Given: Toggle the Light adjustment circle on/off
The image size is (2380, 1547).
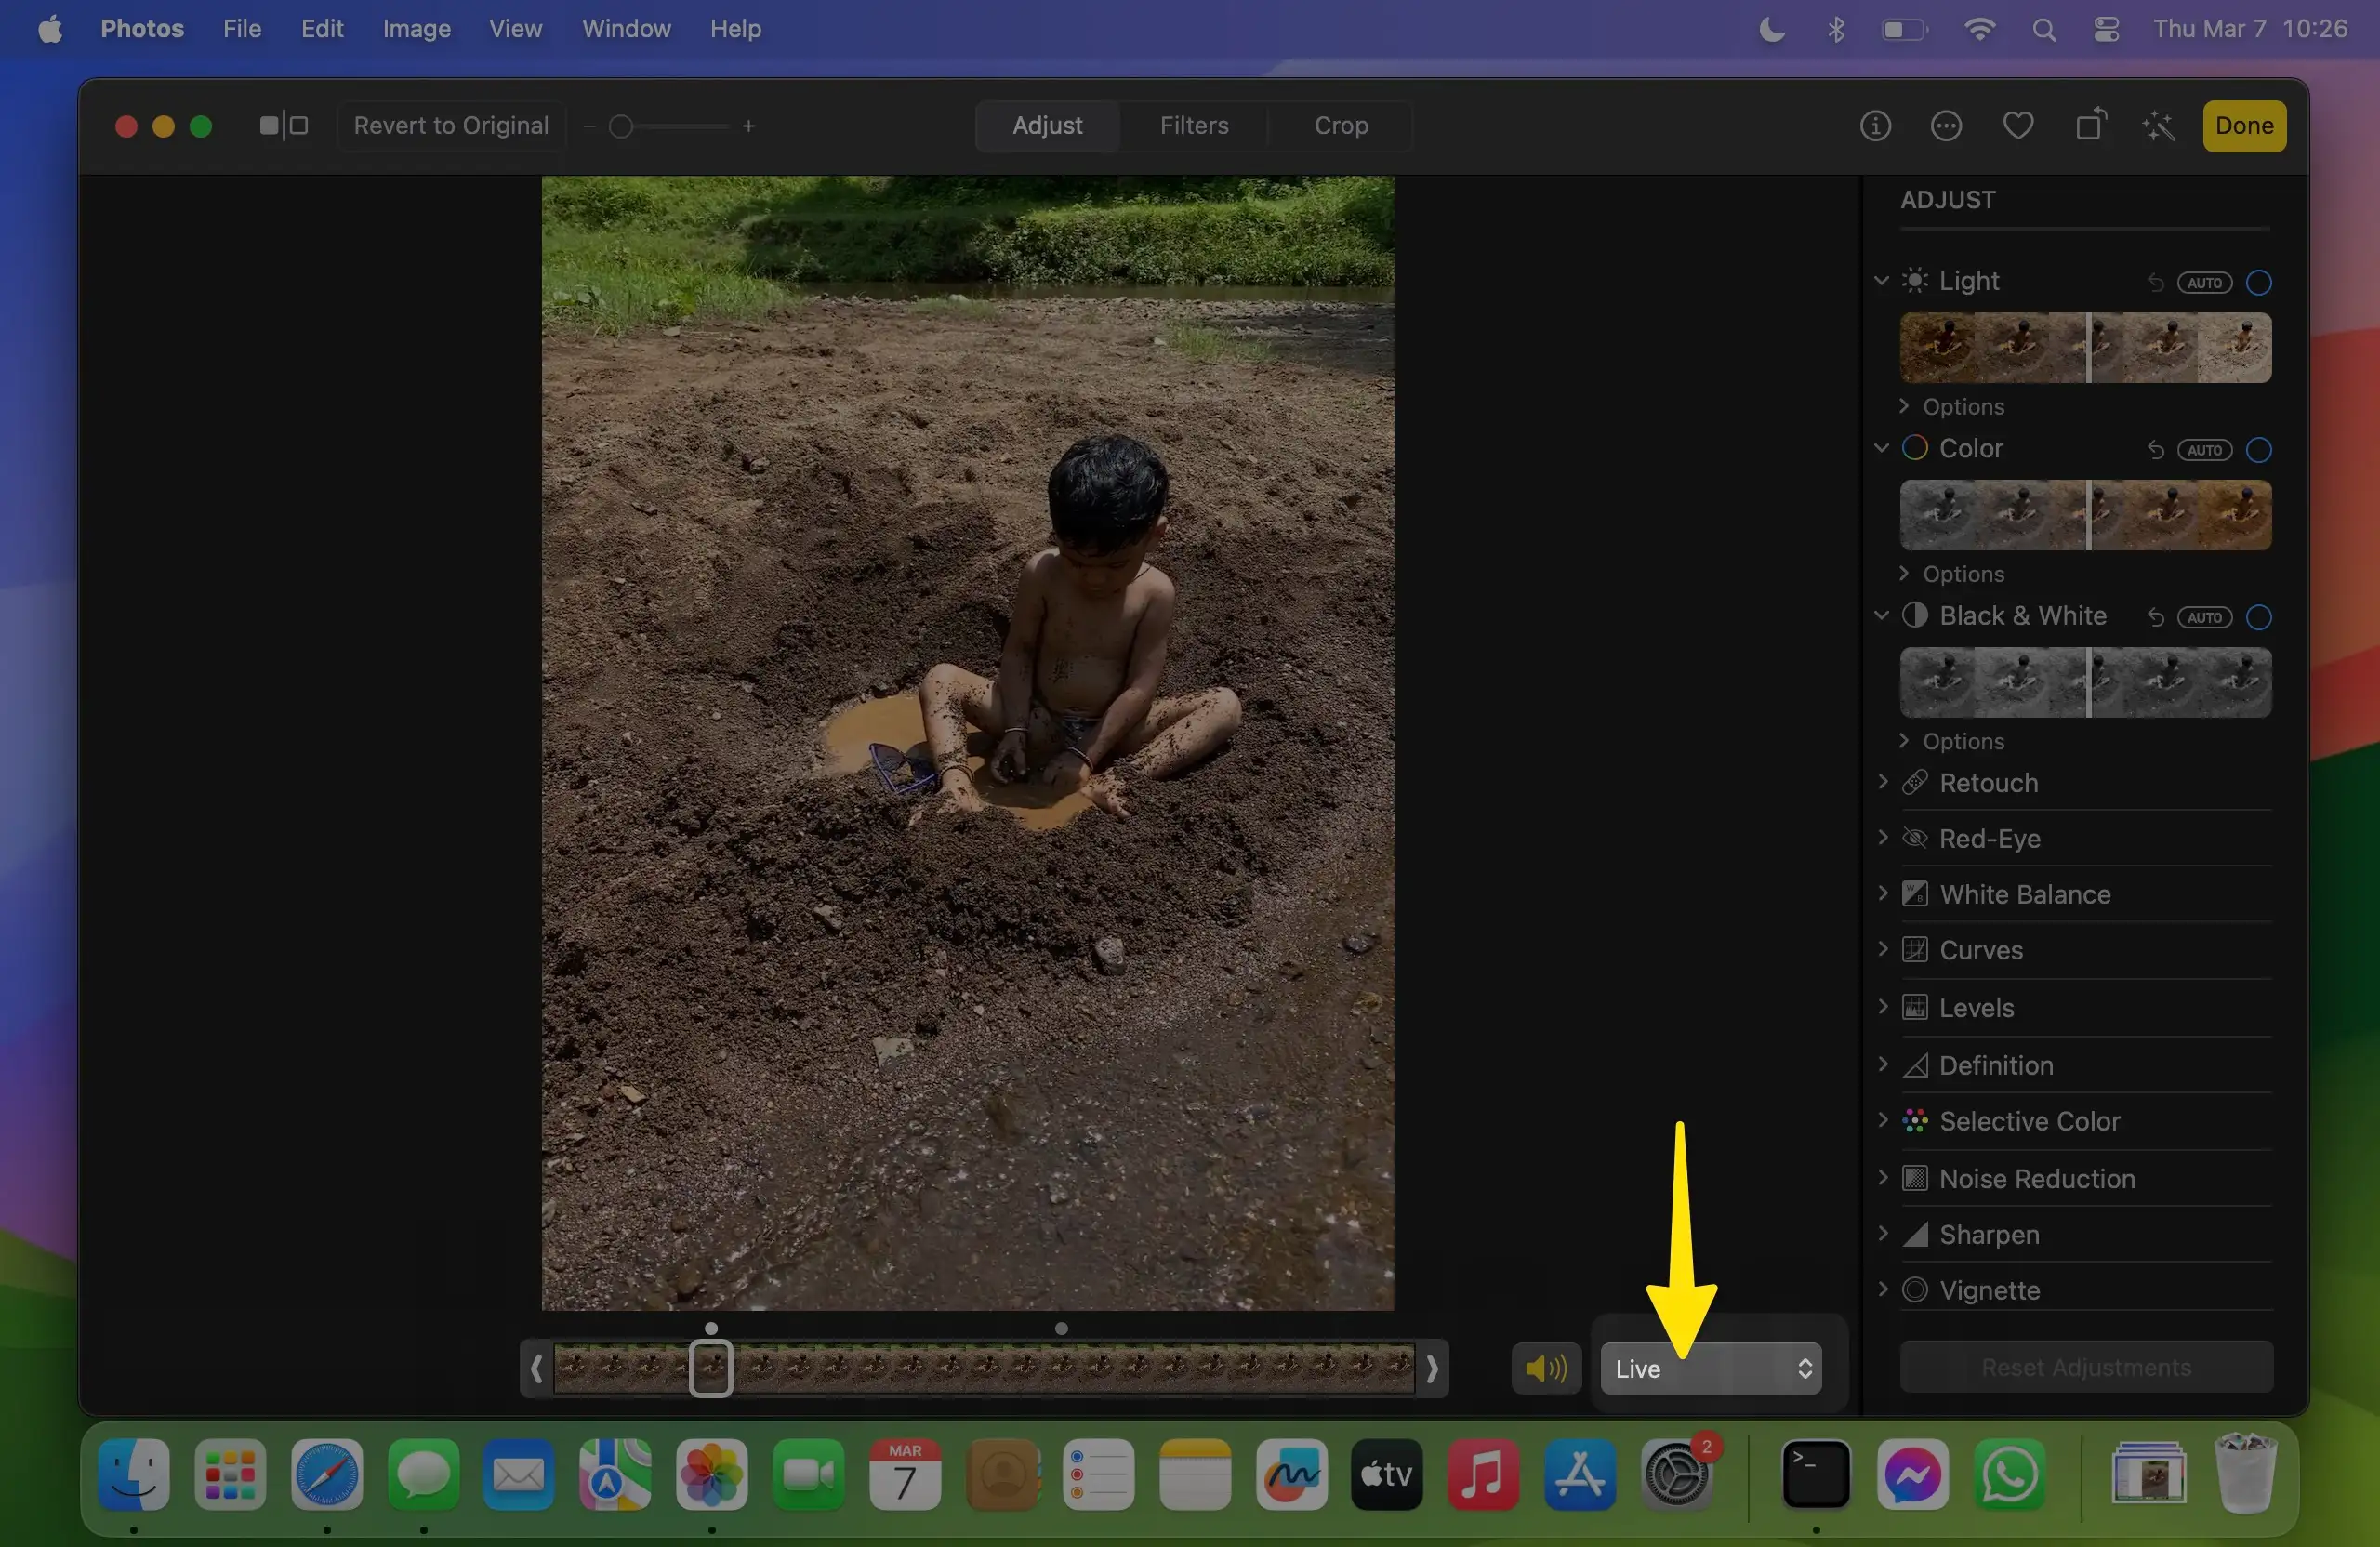Looking at the screenshot, I should tap(2258, 283).
